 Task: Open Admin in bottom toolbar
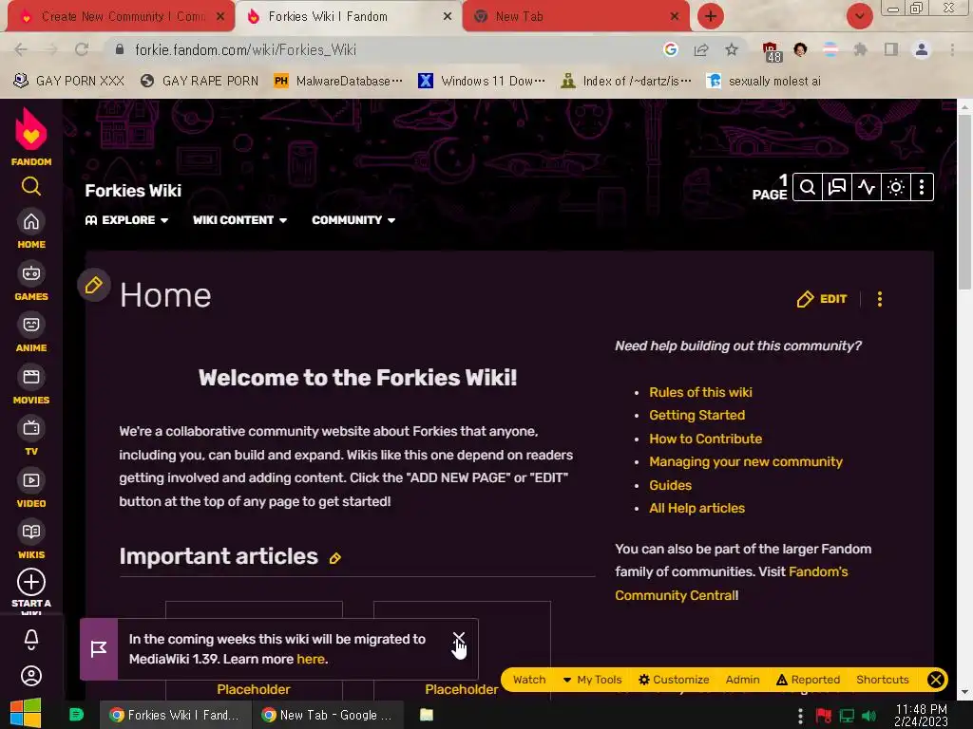pyautogui.click(x=743, y=680)
